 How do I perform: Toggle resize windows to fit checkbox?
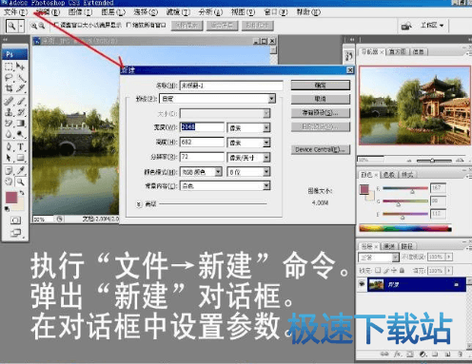(57, 25)
